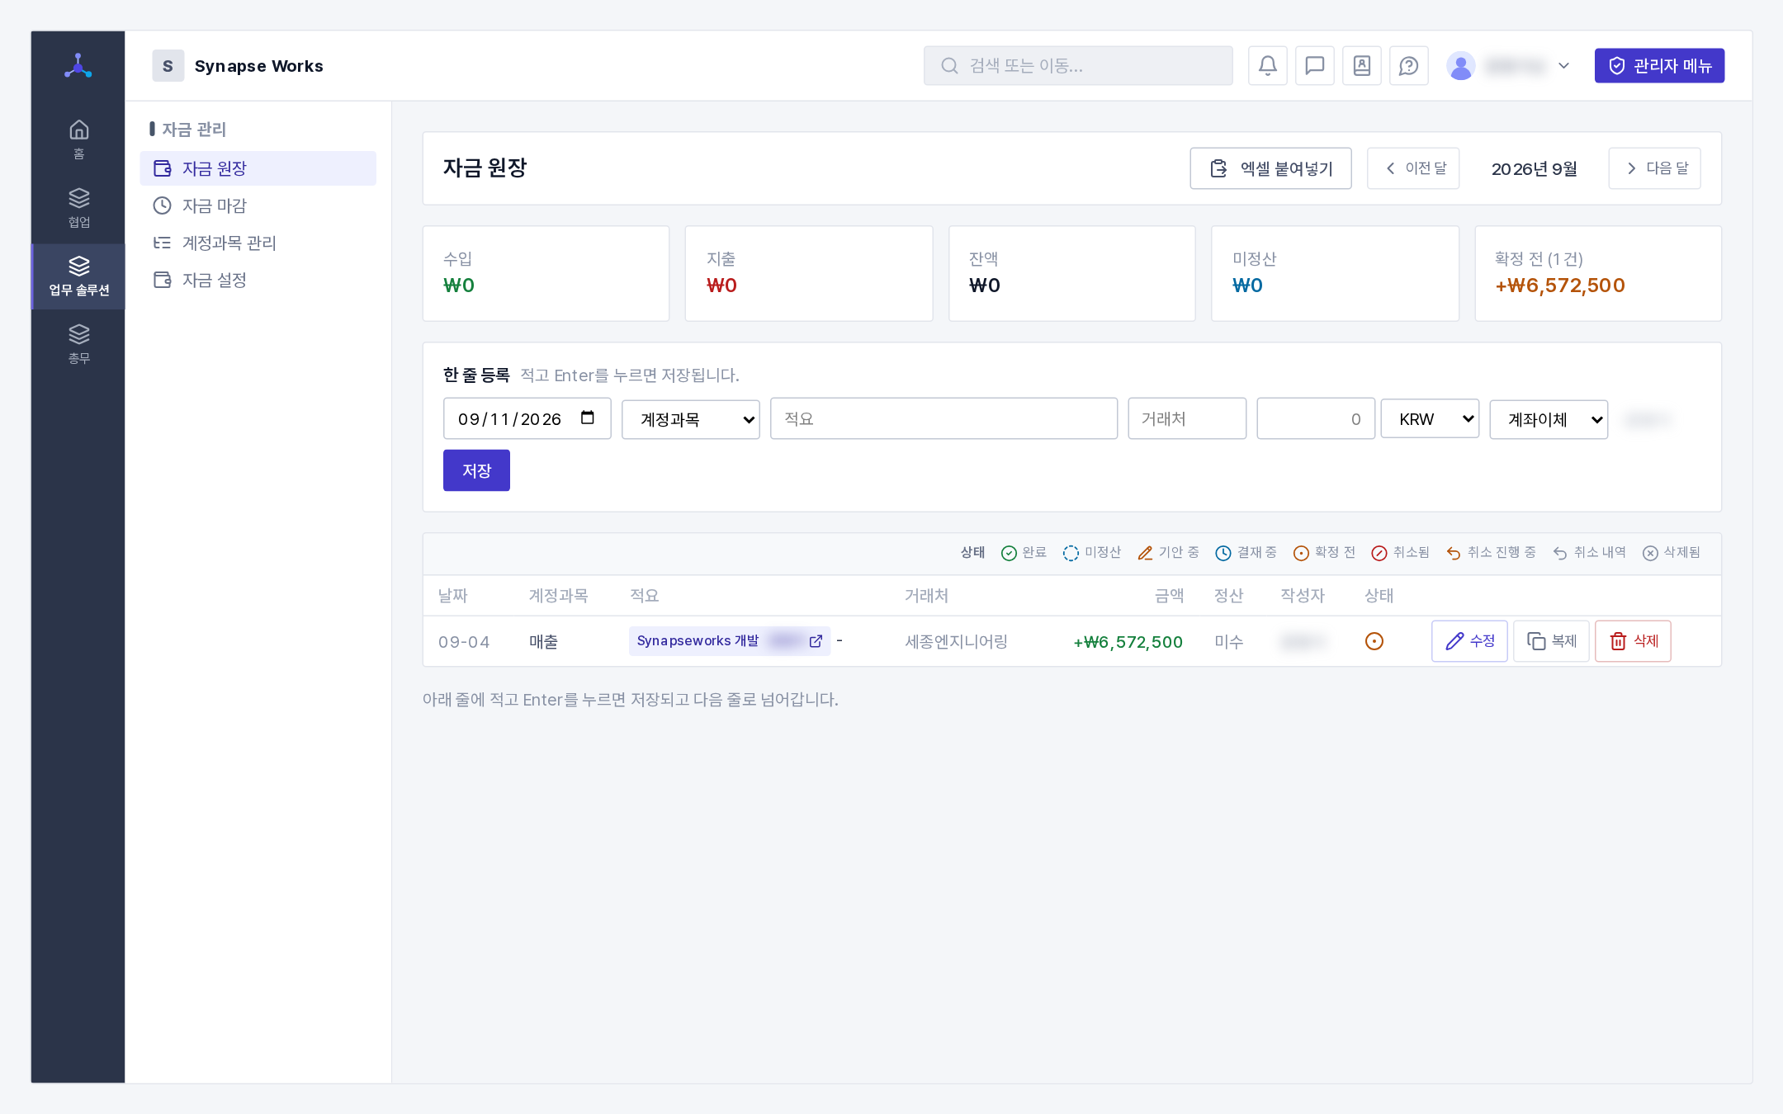Screen dimensions: 1783x1114
Task: Open notifications bell icon
Action: point(1268,66)
